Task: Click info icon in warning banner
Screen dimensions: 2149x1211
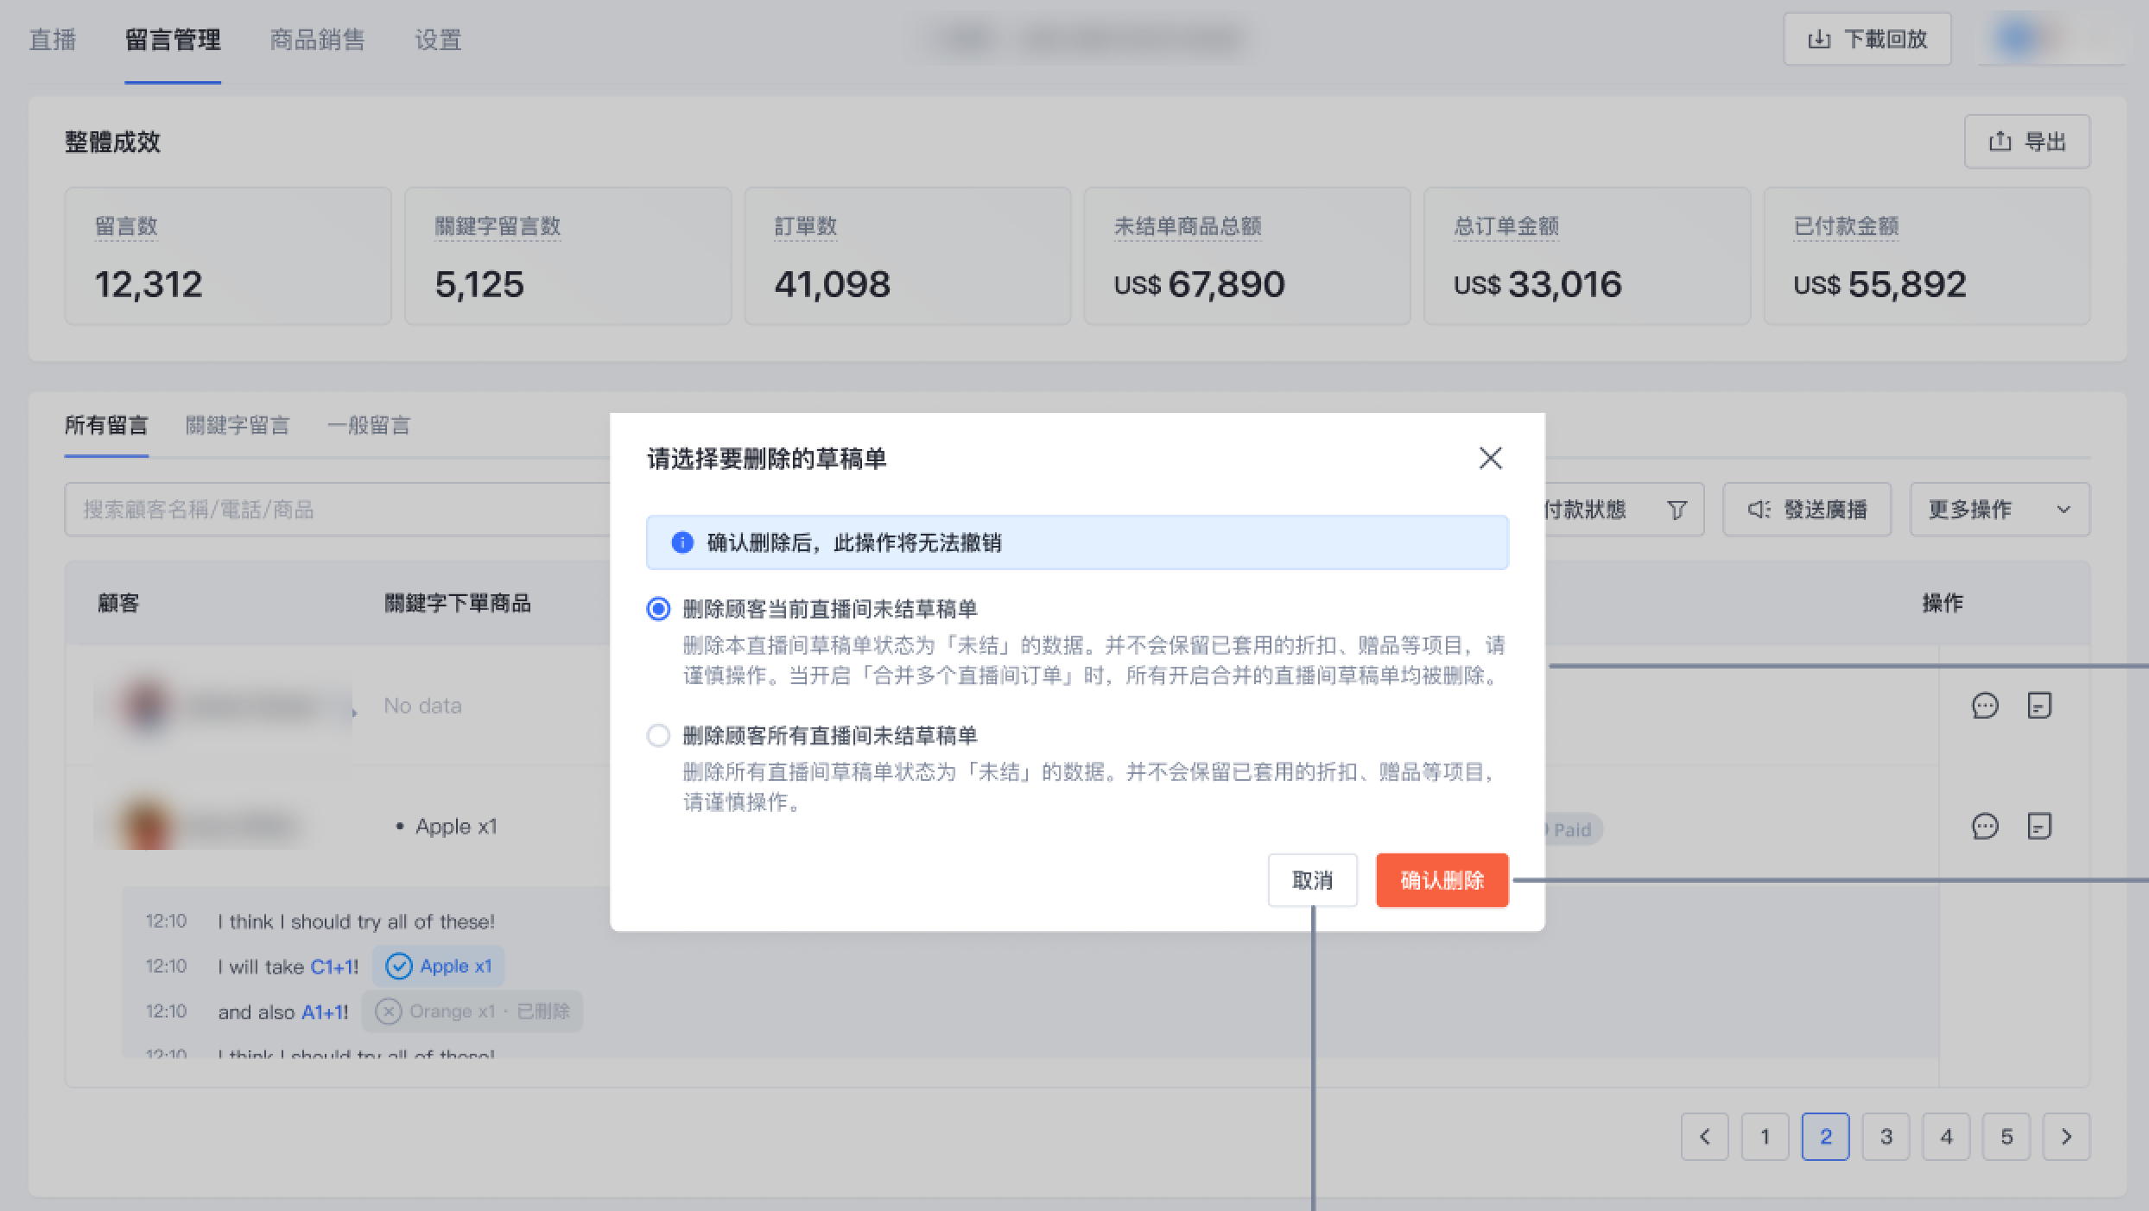Action: point(682,542)
